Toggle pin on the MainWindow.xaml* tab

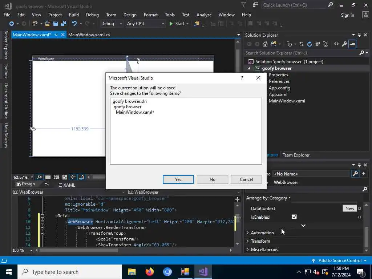(x=56, y=35)
